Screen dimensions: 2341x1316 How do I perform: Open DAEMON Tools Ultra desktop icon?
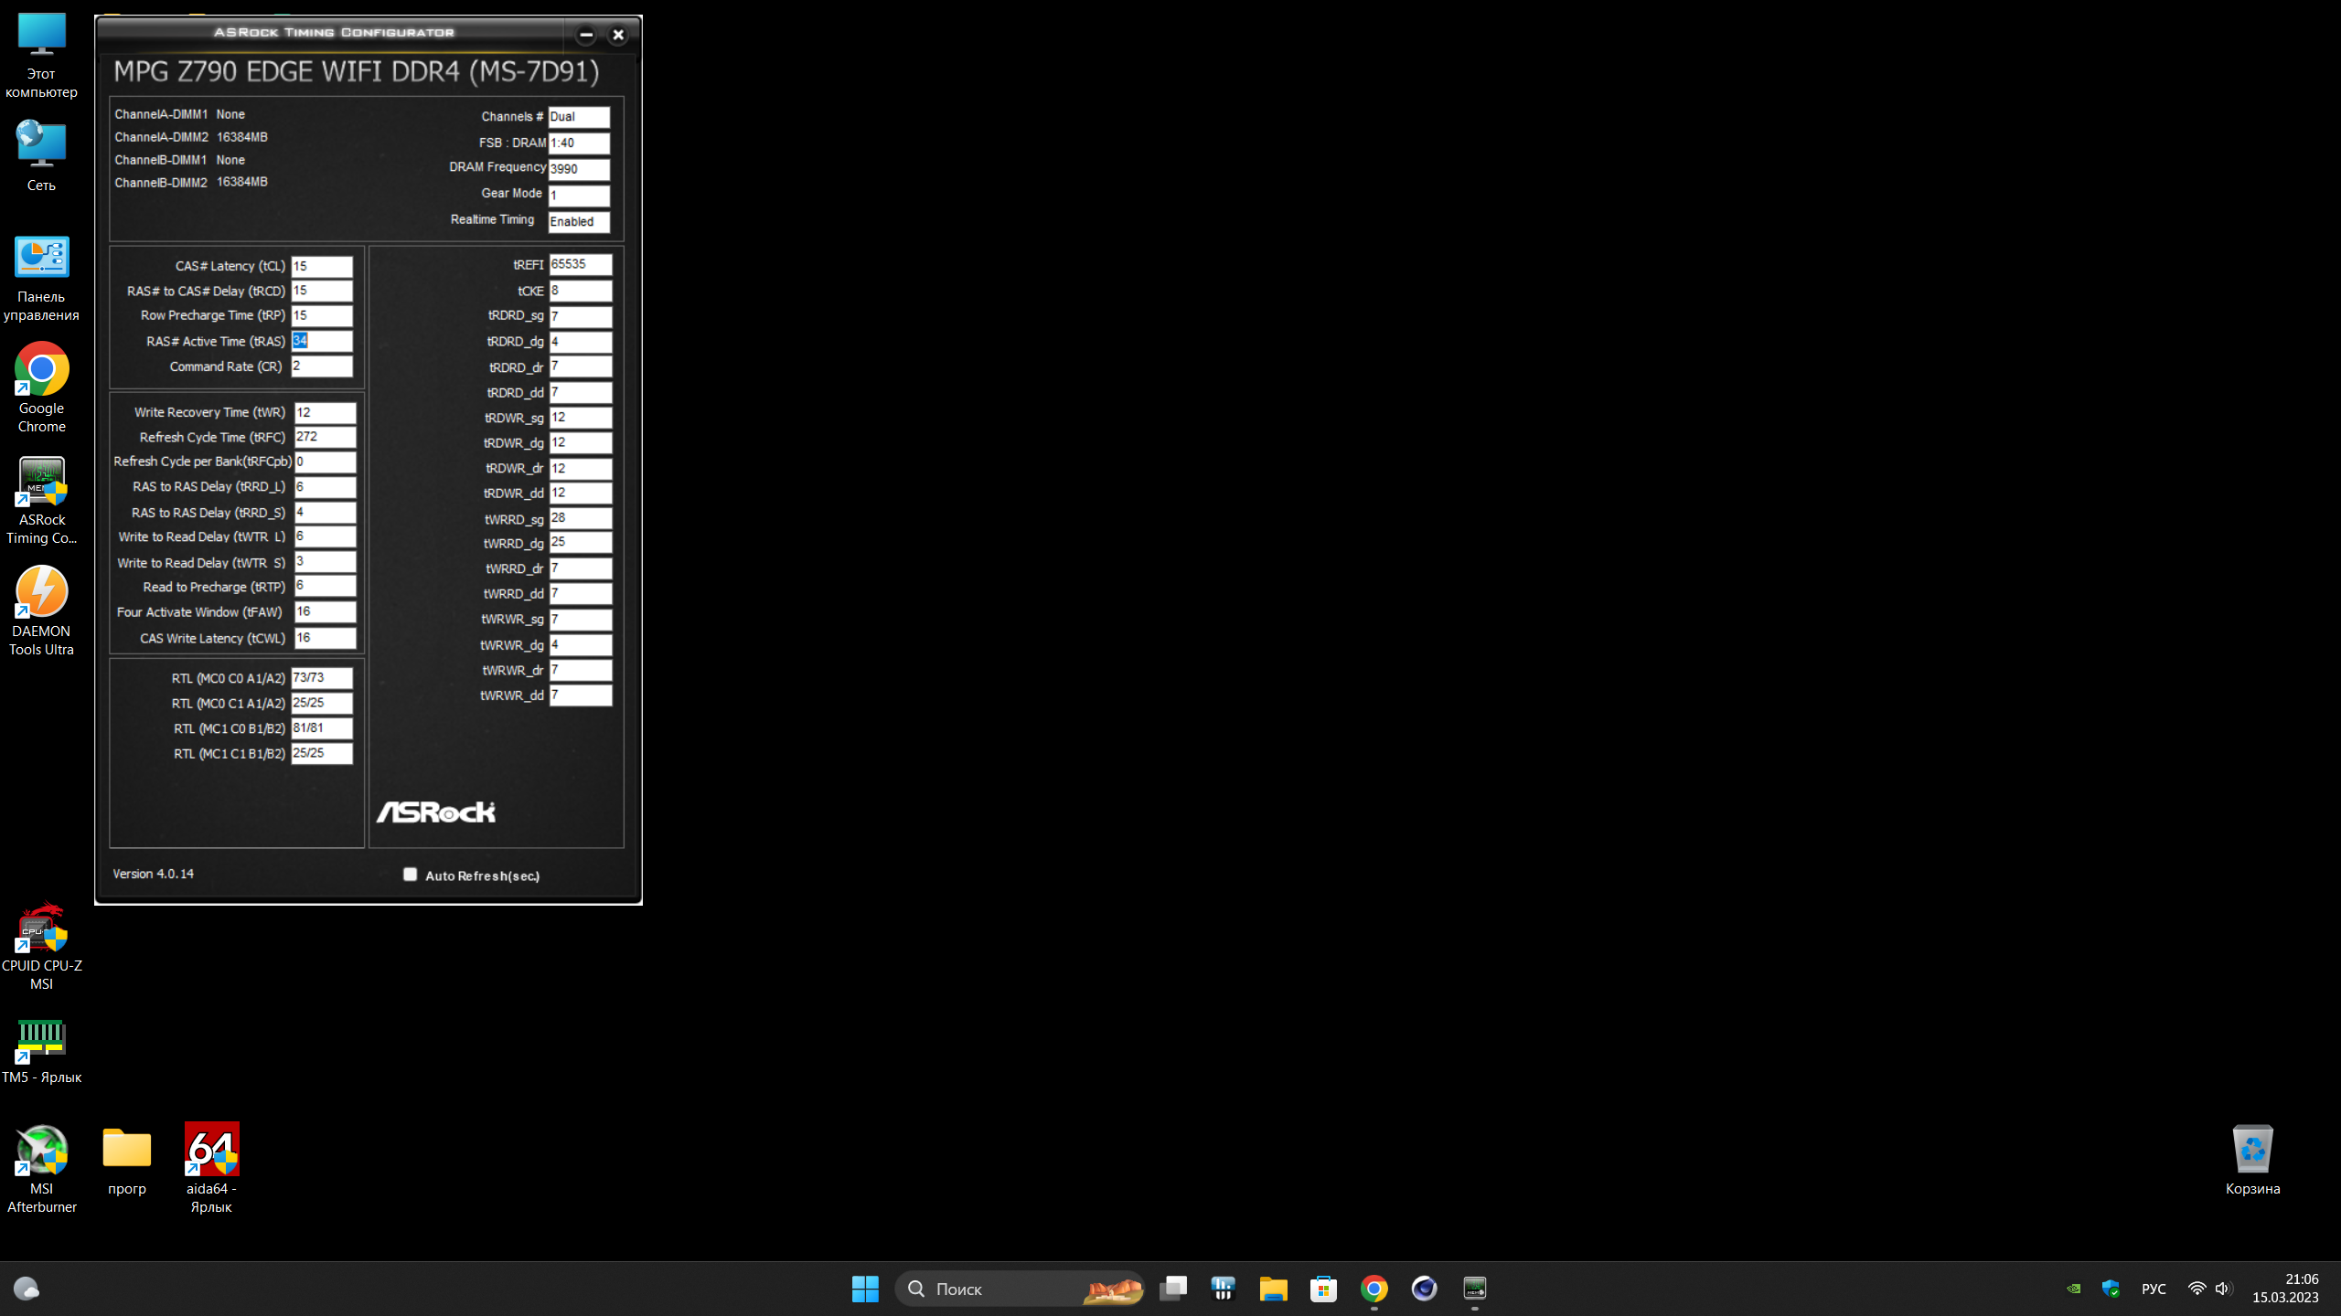point(41,593)
